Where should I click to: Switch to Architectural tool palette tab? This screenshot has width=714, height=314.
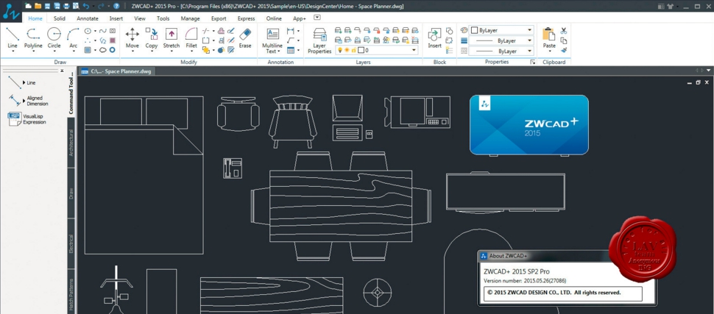(71, 142)
